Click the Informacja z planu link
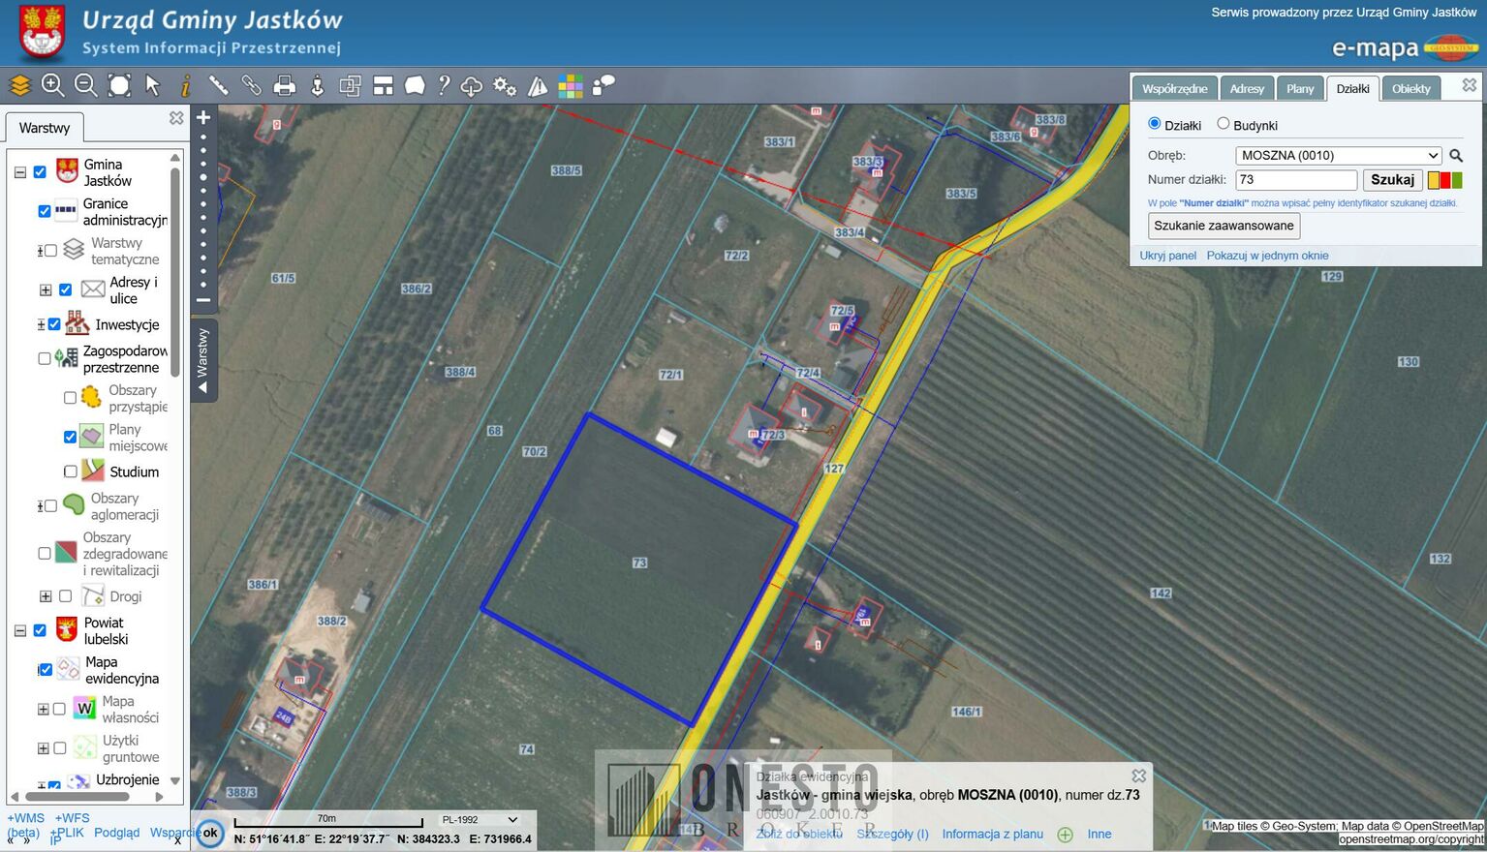 coord(992,834)
